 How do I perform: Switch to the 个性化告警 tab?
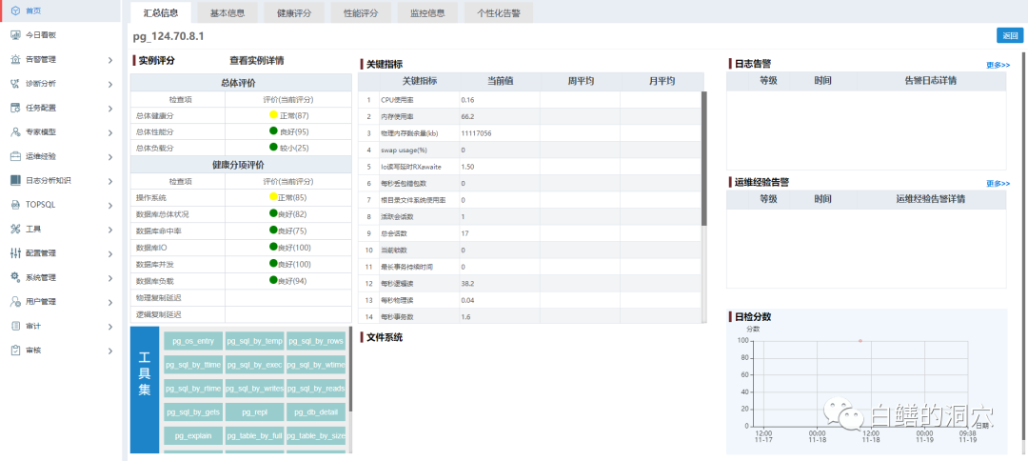(498, 12)
